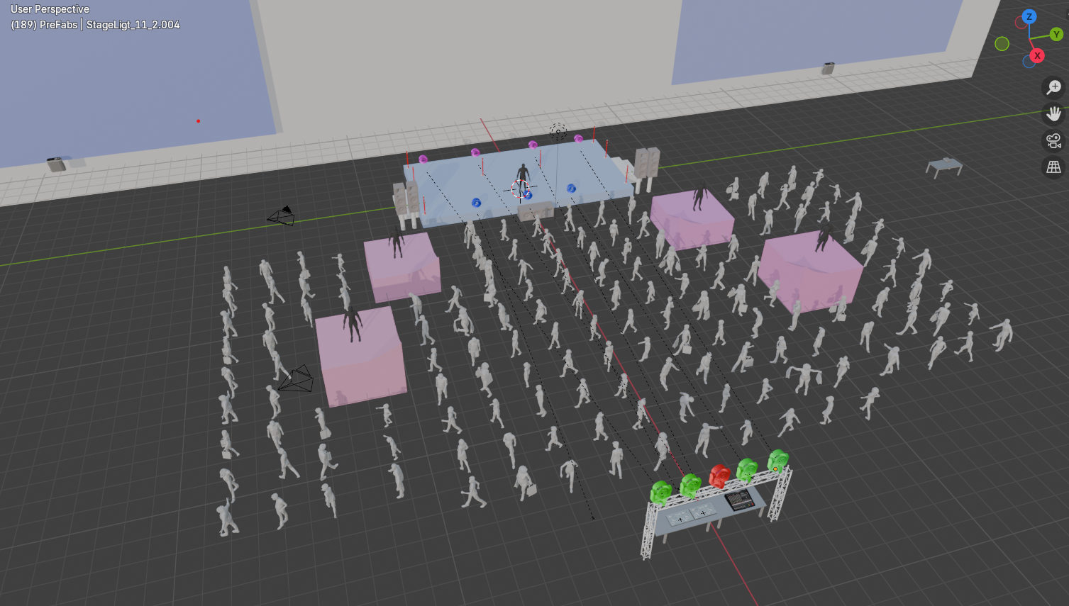Switch perspective/orthographic with the grid icon
This screenshot has height=606, width=1069.
(x=1053, y=167)
